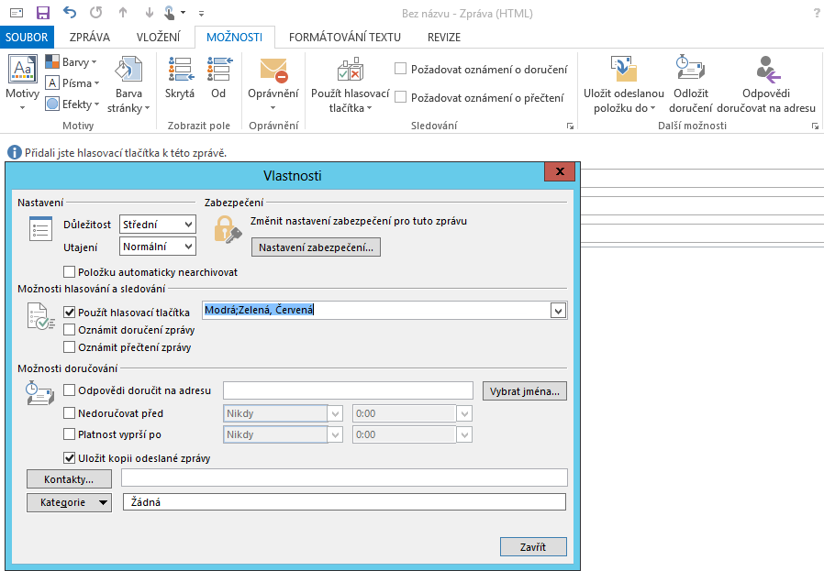Click Odpovědi doručovat na adresu button
Viewport: 824px width, 571px height.
pyautogui.click(x=765, y=84)
